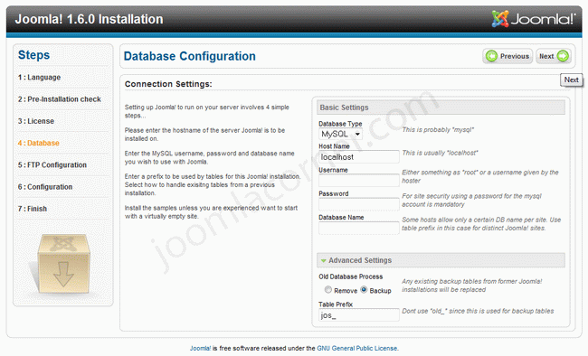Click the Advanced Settings header text

(360, 260)
